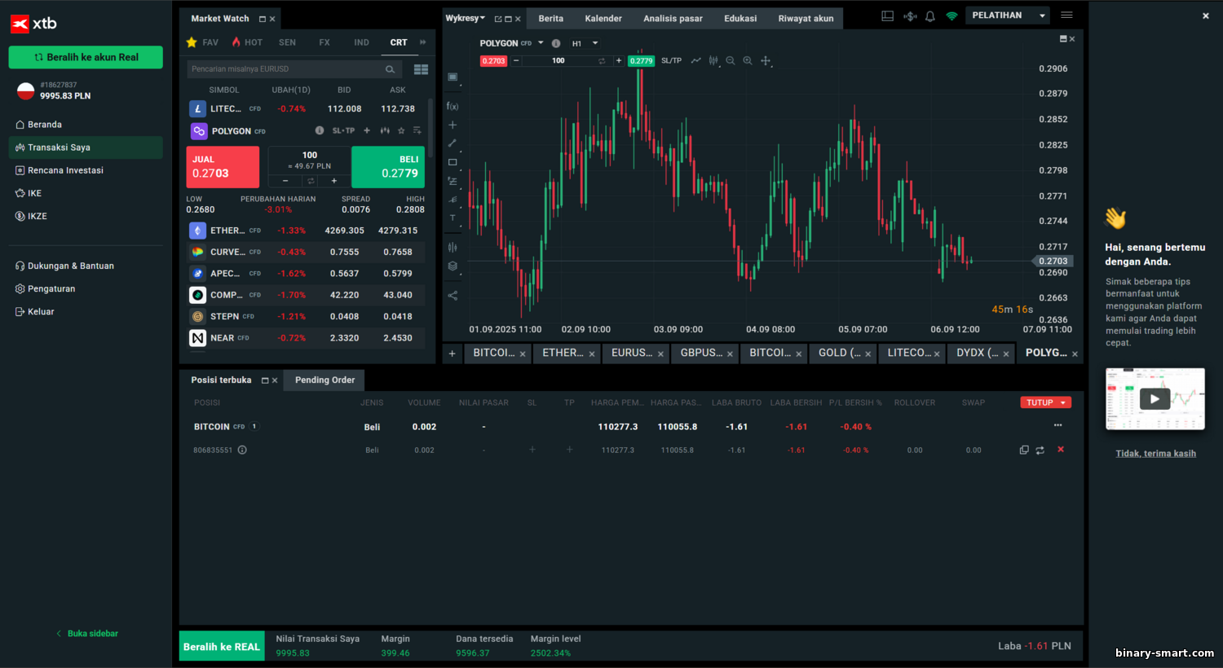The image size is (1223, 668).
Task: Select the rectangle shape drawing tool
Action: click(453, 162)
